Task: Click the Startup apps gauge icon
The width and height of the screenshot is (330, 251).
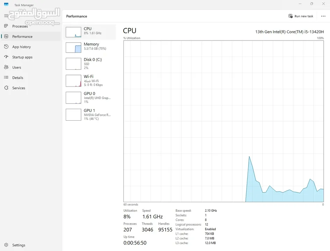Action: (x=6, y=57)
